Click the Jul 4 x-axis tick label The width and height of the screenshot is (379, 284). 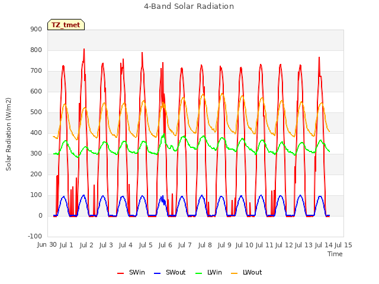coord(126,245)
